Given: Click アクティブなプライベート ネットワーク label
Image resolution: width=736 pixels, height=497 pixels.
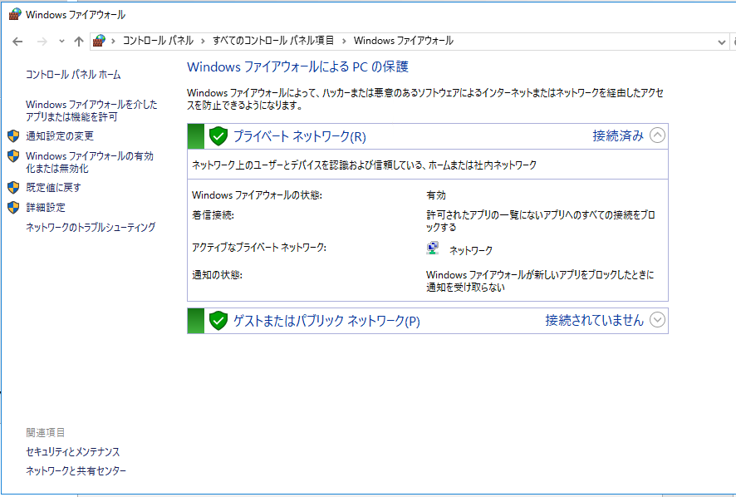Looking at the screenshot, I should point(259,247).
